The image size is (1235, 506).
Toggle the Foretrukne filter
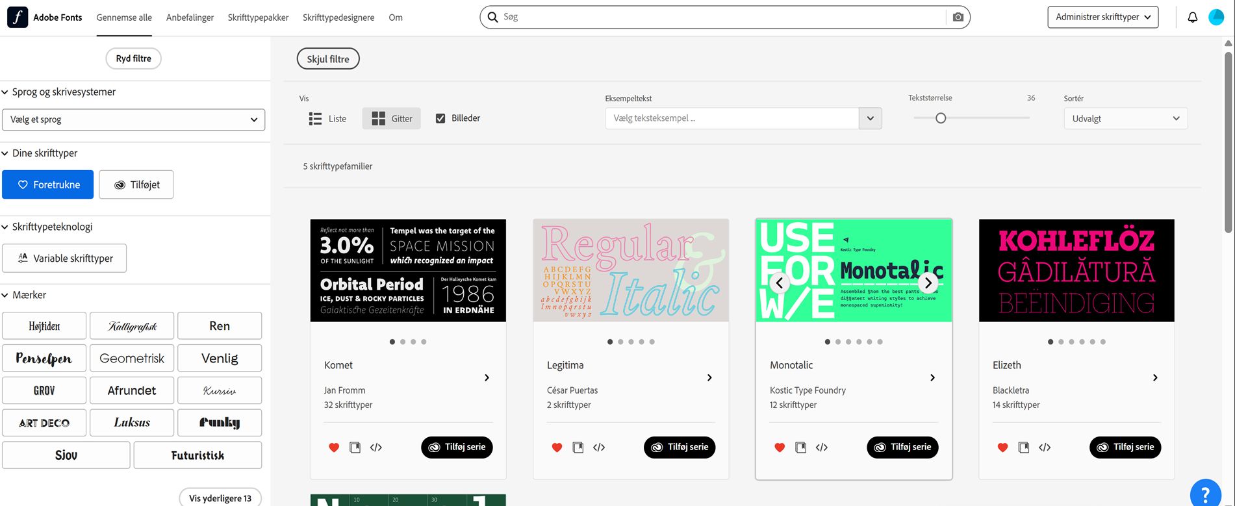click(48, 184)
